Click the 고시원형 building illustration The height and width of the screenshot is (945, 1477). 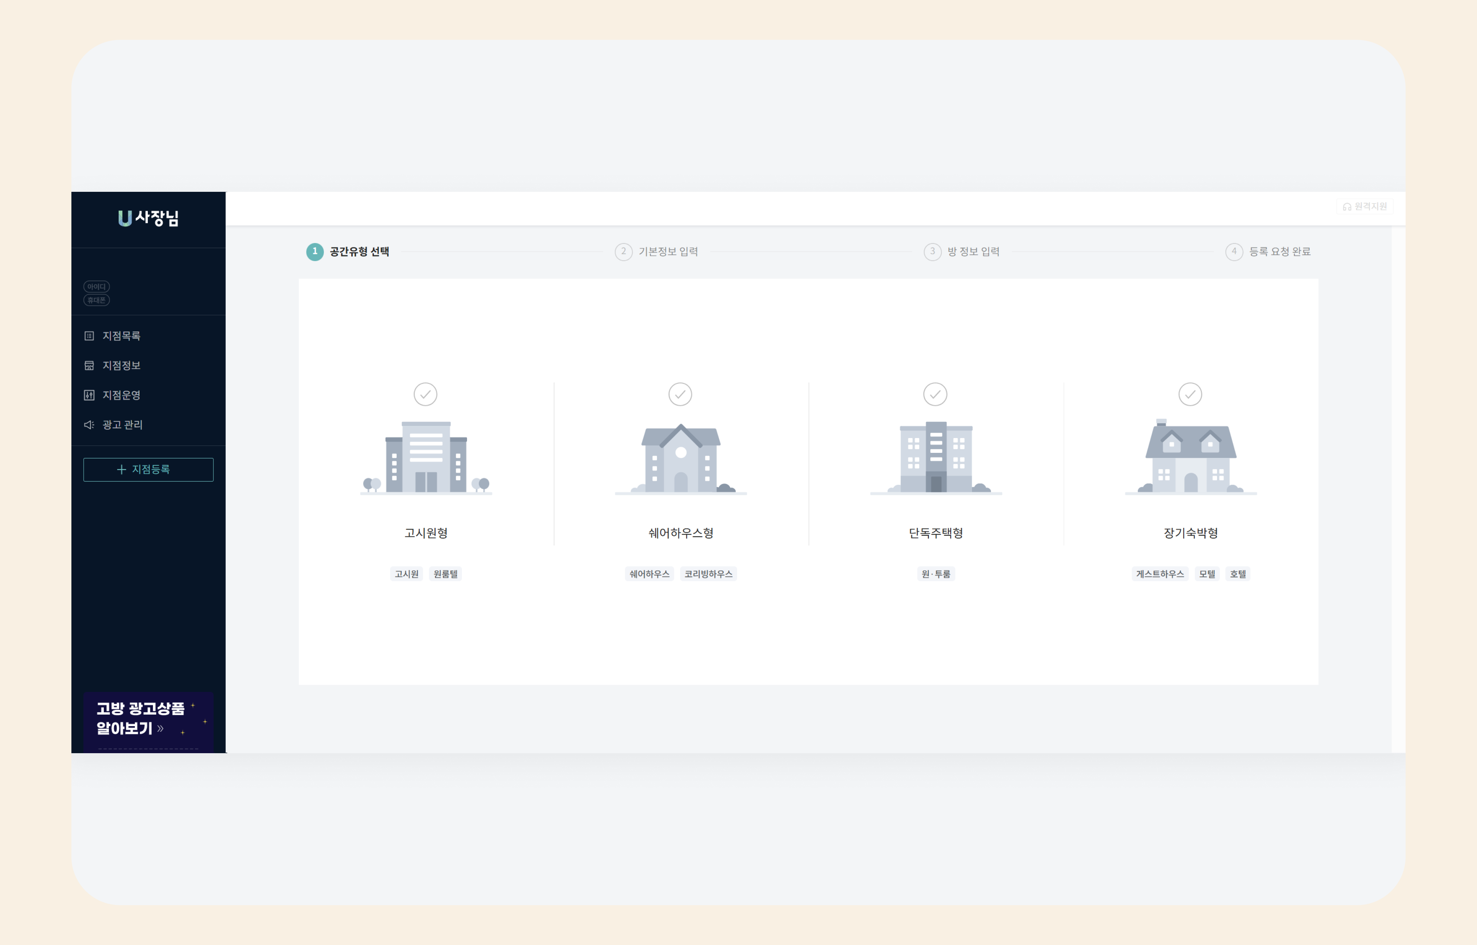(x=426, y=458)
